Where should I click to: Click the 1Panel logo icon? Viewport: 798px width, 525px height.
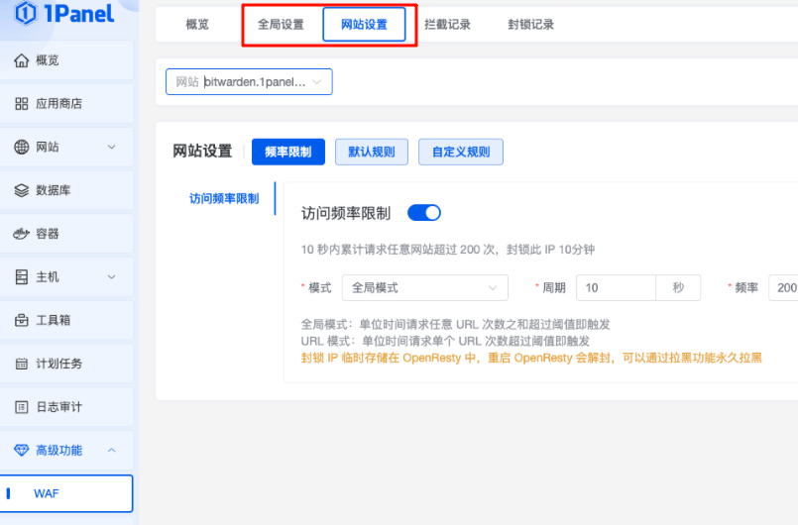point(26,13)
